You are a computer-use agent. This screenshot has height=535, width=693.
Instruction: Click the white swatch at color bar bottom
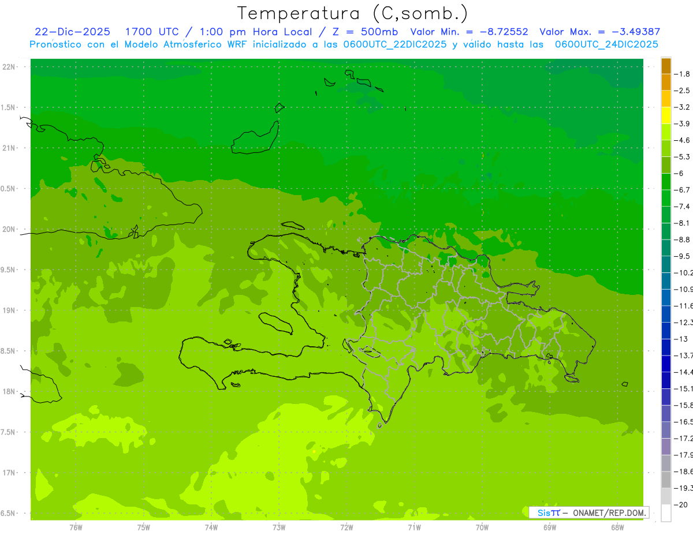[x=666, y=513]
